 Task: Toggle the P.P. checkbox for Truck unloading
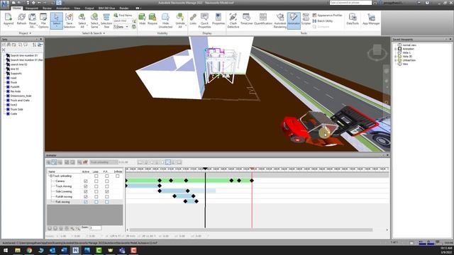click(x=107, y=176)
